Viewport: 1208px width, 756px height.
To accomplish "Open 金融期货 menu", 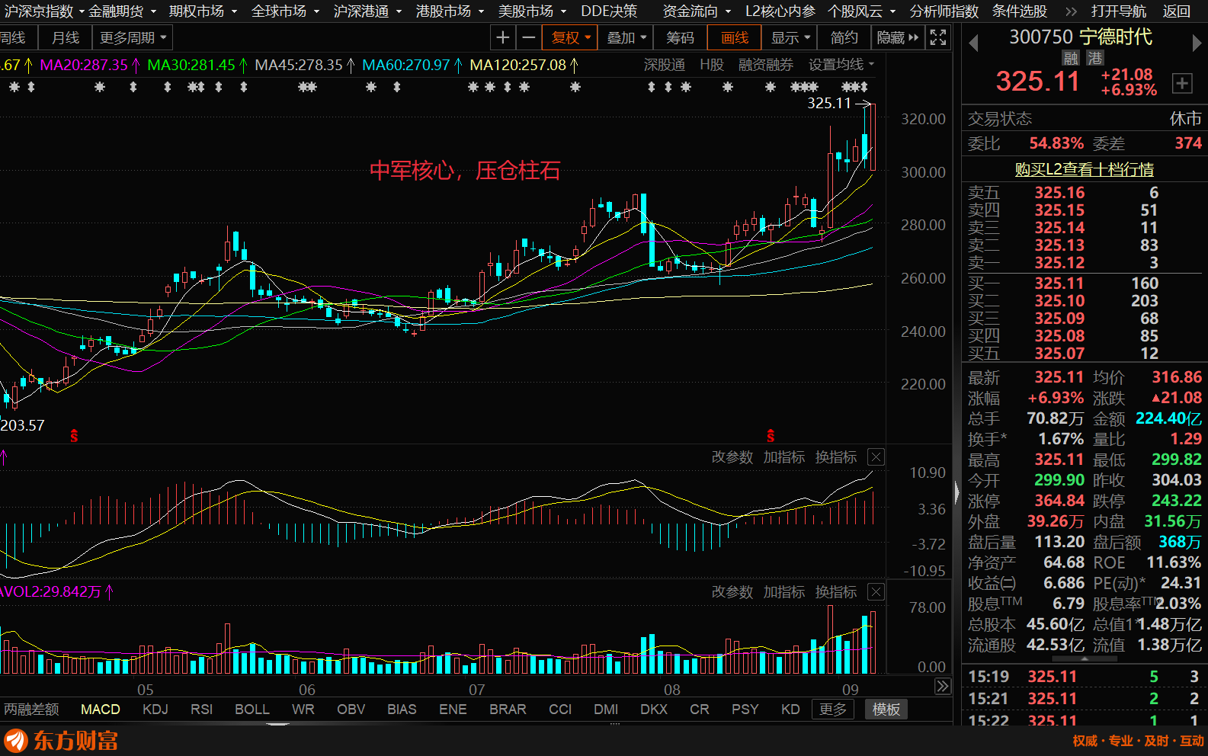I will pyautogui.click(x=122, y=11).
